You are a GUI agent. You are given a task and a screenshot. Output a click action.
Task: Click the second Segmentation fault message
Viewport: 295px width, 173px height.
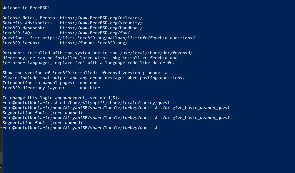[42, 123]
